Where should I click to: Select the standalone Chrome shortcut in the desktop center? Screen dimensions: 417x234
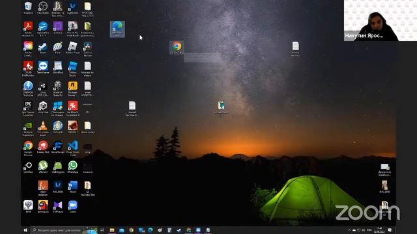point(177,47)
